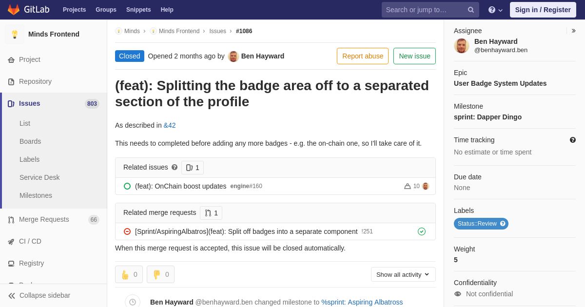Click the related merge requests count badge
Image resolution: width=585 pixels, height=307 pixels.
tap(211, 213)
